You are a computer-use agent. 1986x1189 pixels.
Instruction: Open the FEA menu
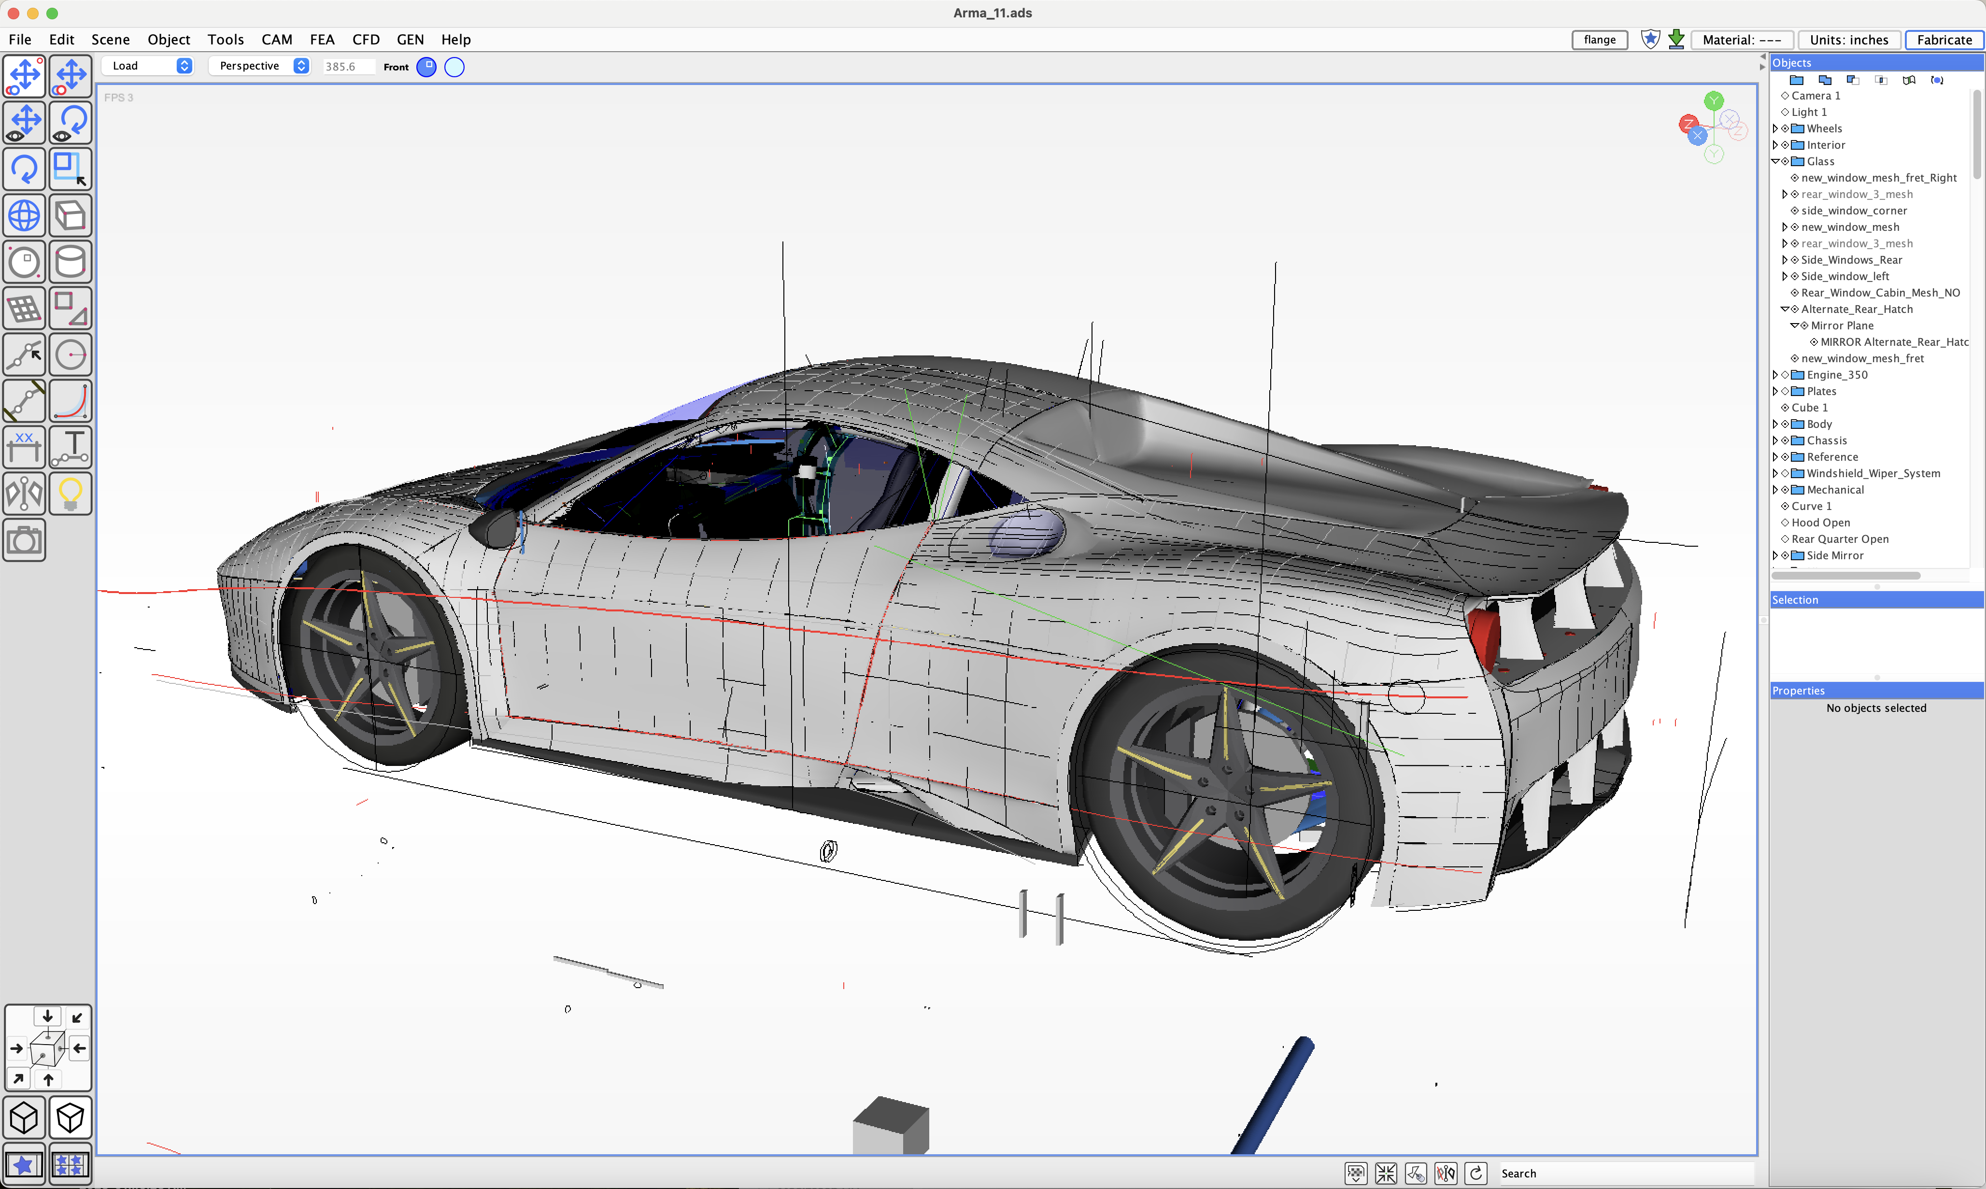click(x=322, y=39)
